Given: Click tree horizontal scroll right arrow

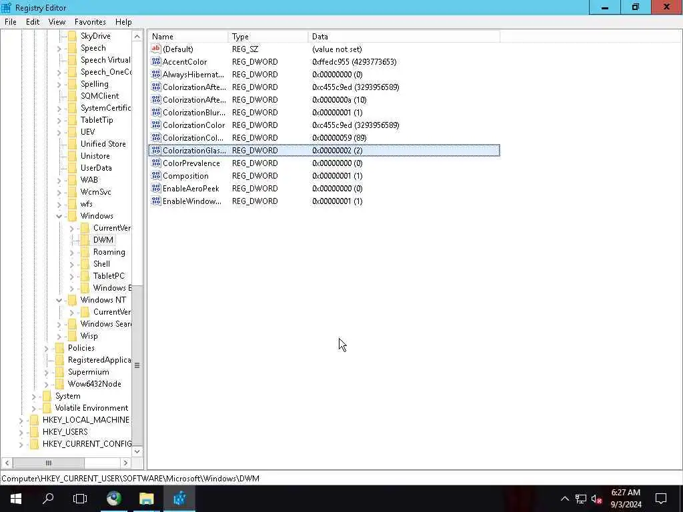Looking at the screenshot, I should click(125, 463).
